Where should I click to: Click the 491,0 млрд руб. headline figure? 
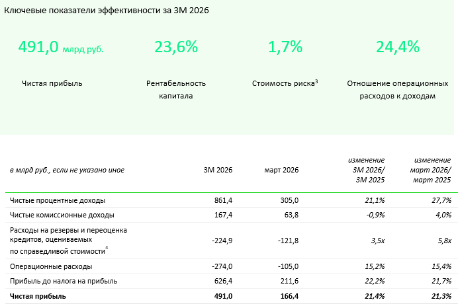(61, 48)
